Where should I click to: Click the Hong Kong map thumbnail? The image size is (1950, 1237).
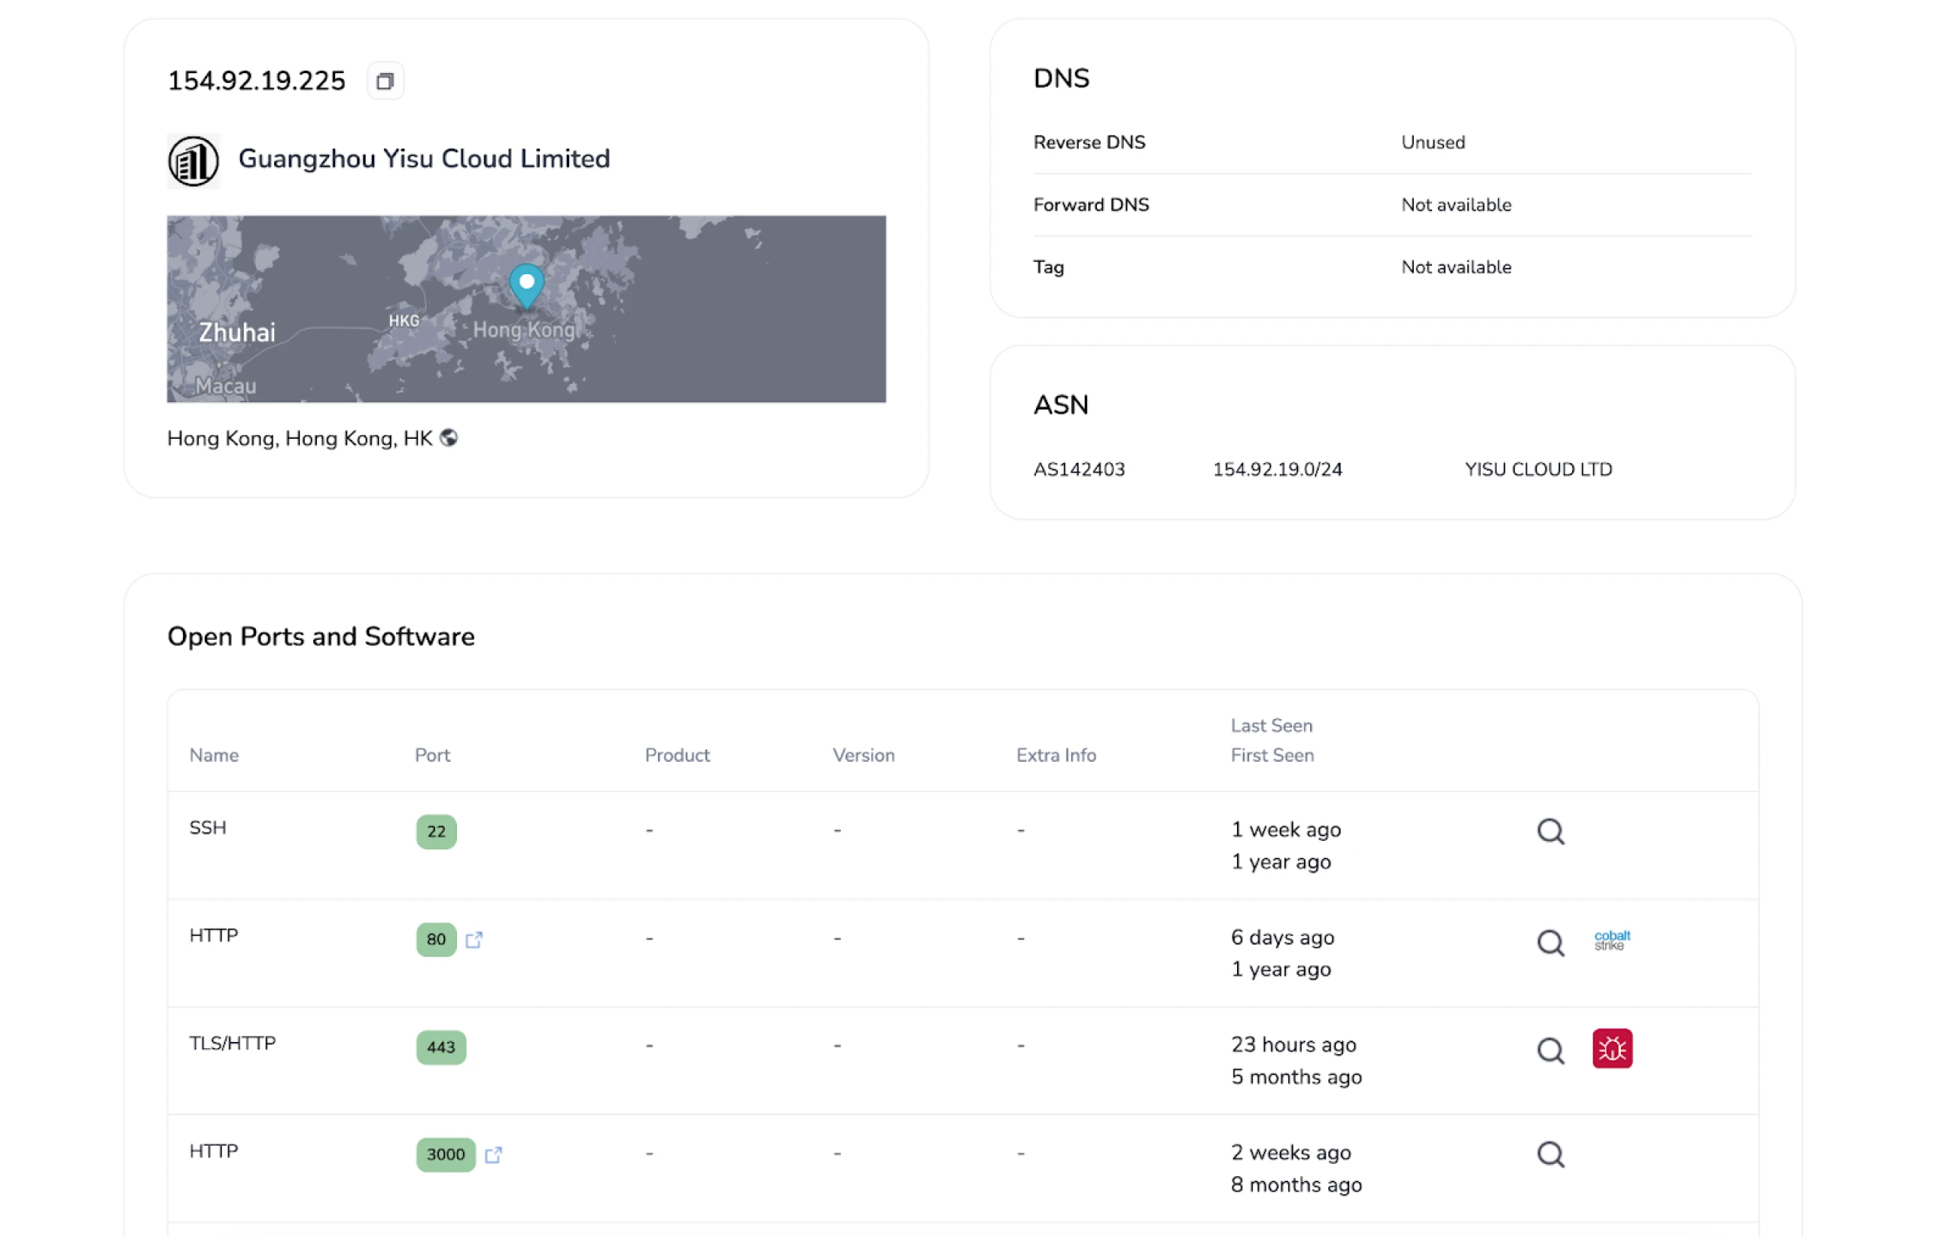click(x=526, y=308)
